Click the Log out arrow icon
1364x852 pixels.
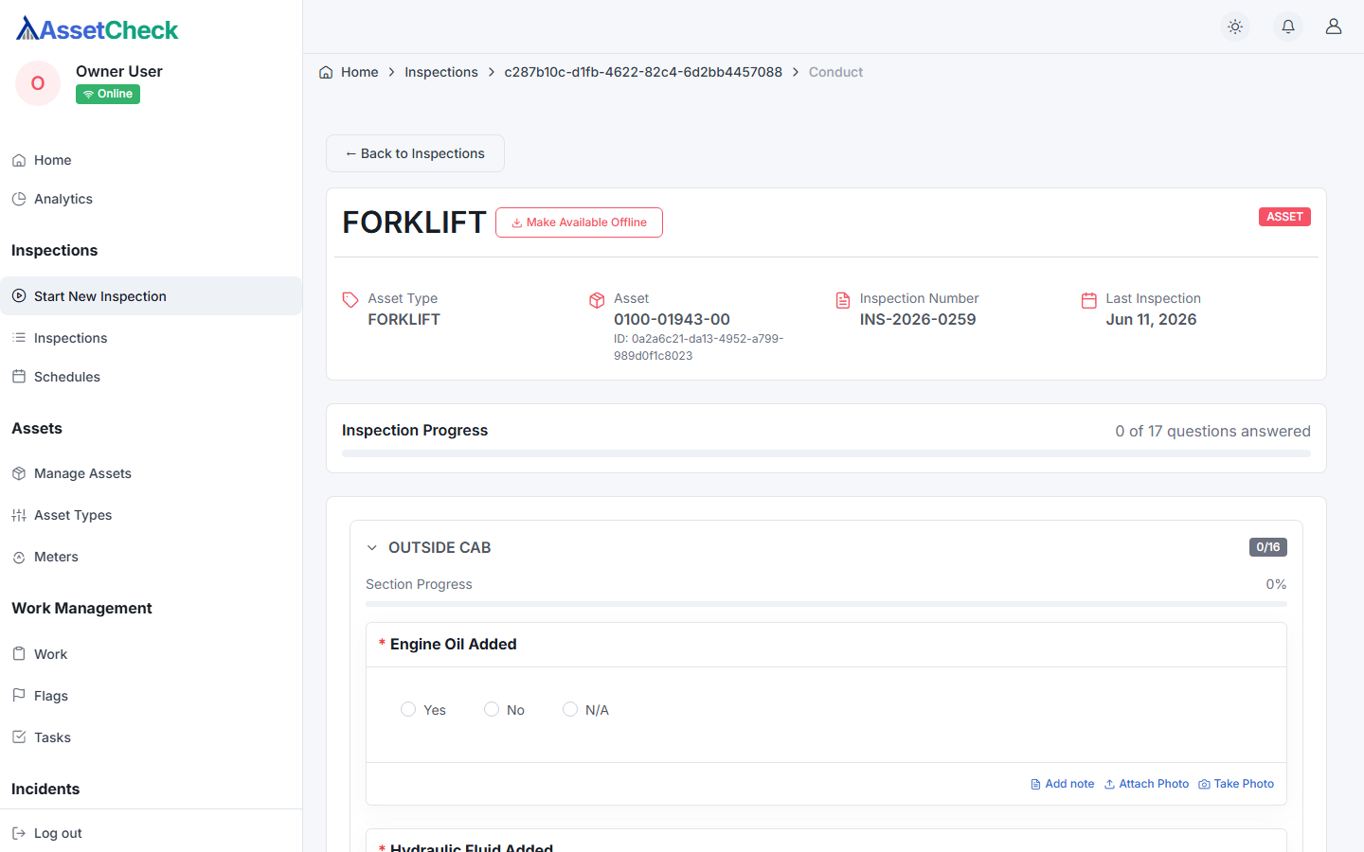click(x=19, y=833)
